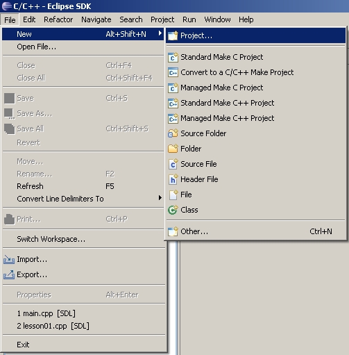
Task: Click the Managed Make C++ Project icon
Action: click(173, 118)
